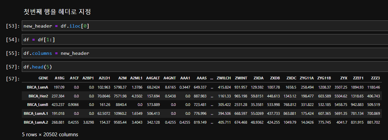Click the value 2531.28 in the ZWINT column
This screenshot has height=140, width=388.
click(x=241, y=105)
